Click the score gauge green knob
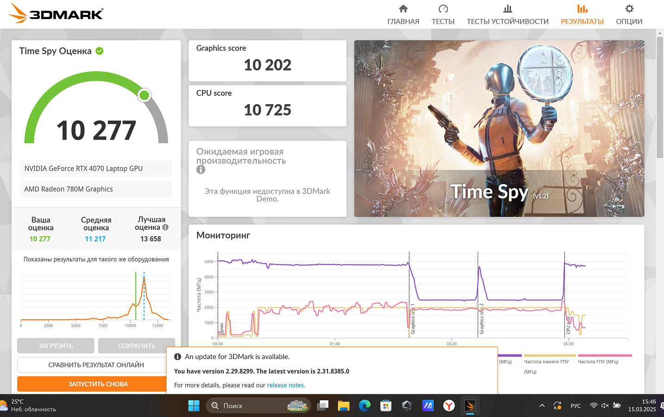 pos(145,95)
